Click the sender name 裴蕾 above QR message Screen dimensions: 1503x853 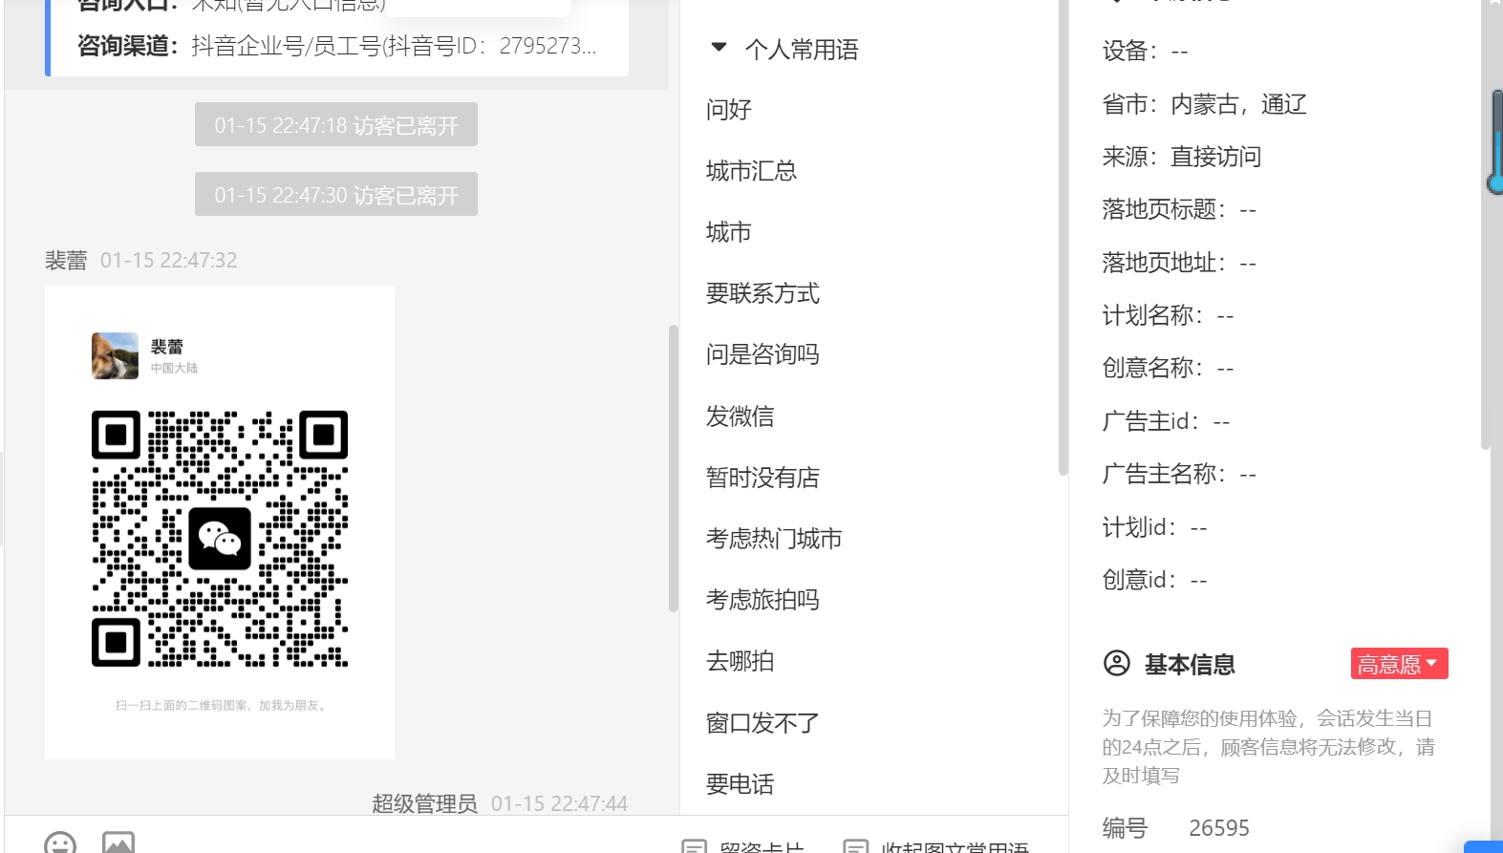[x=66, y=260]
